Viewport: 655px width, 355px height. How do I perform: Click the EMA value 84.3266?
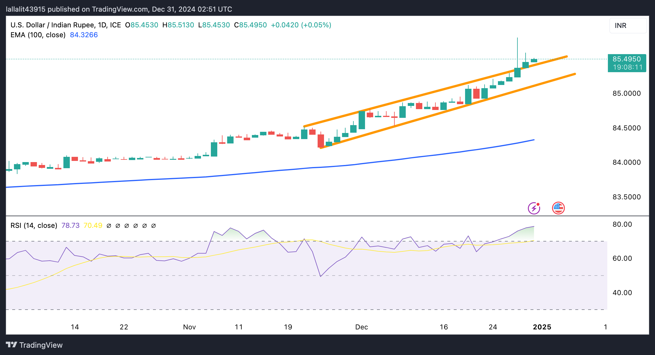pyautogui.click(x=84, y=35)
